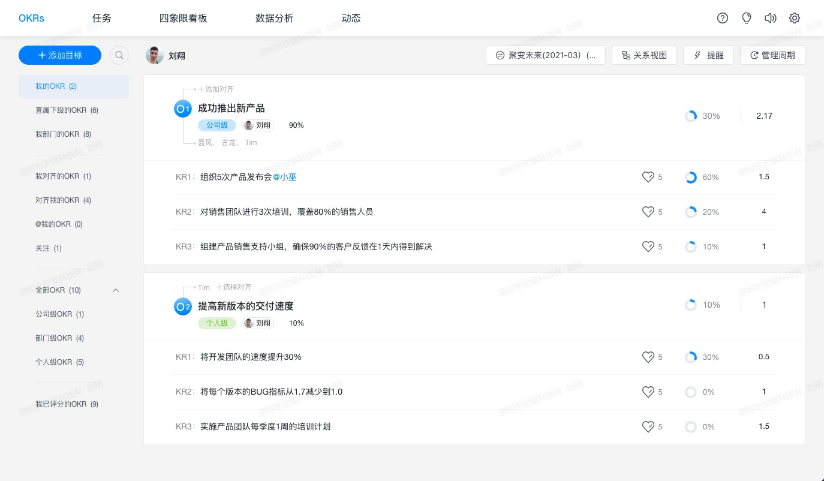The image size is (824, 481).
Task: Click 选择对齐 link above second objective
Action: pyautogui.click(x=234, y=287)
